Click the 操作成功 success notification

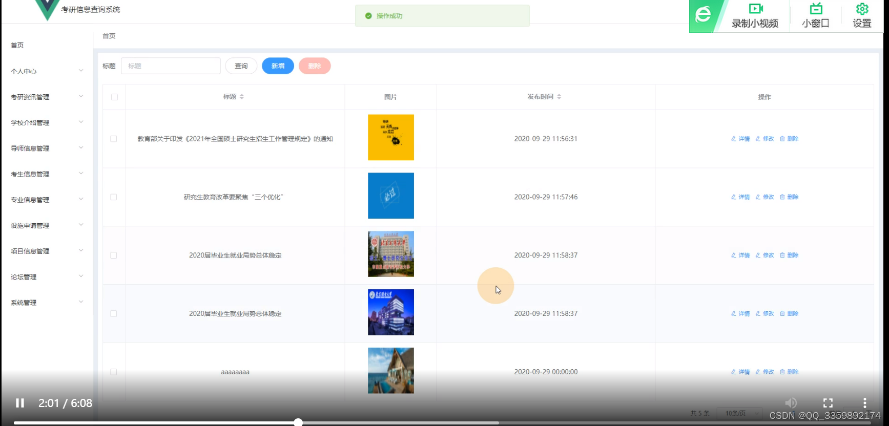pyautogui.click(x=442, y=16)
